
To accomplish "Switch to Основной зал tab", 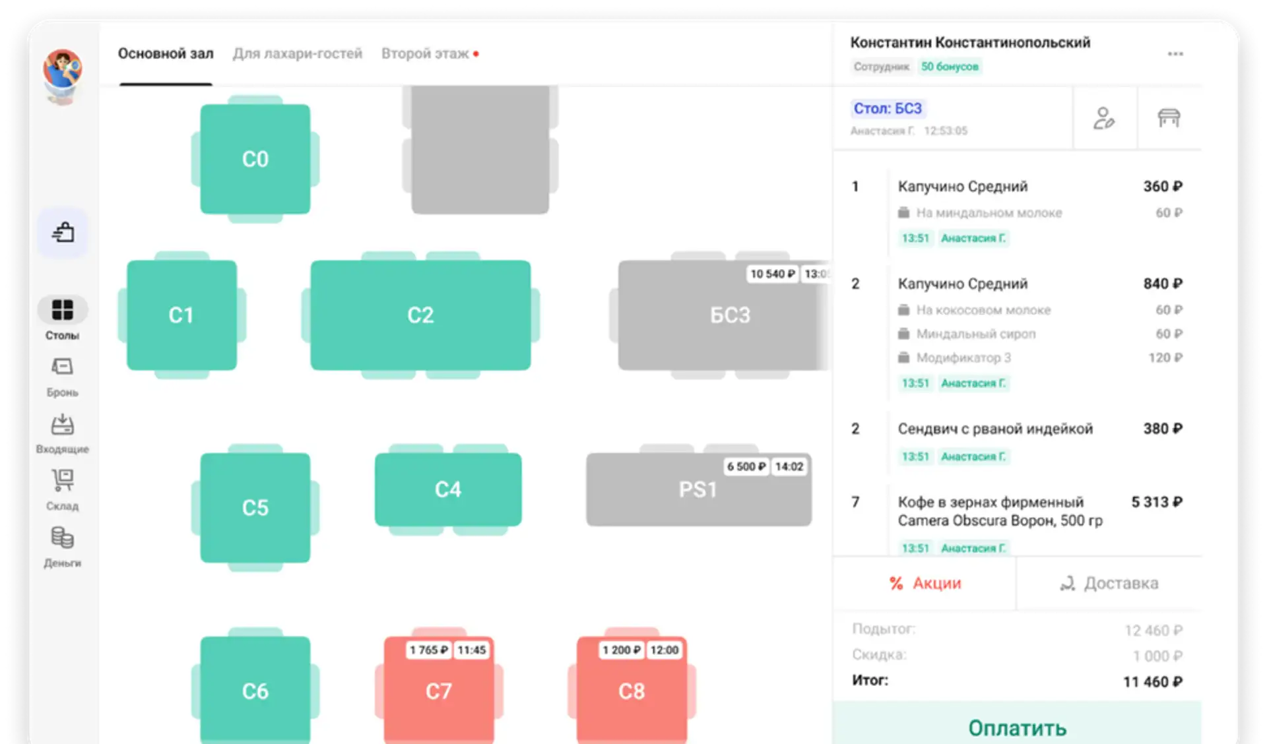I will [x=166, y=53].
